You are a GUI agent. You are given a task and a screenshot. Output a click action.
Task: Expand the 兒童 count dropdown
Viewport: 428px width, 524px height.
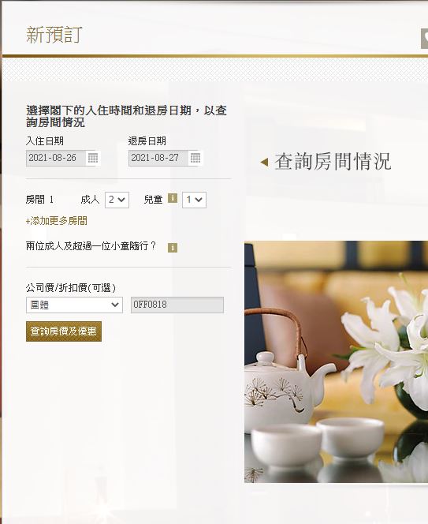pyautogui.click(x=194, y=200)
